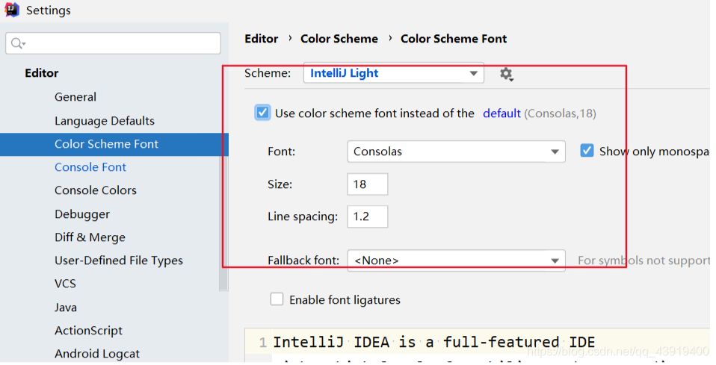Image resolution: width=716 pixels, height=365 pixels.
Task: Expand the Font dropdown set to Consolas
Action: [456, 152]
